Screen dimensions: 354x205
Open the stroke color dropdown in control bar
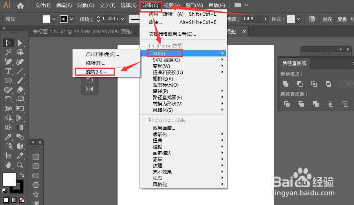(72, 19)
